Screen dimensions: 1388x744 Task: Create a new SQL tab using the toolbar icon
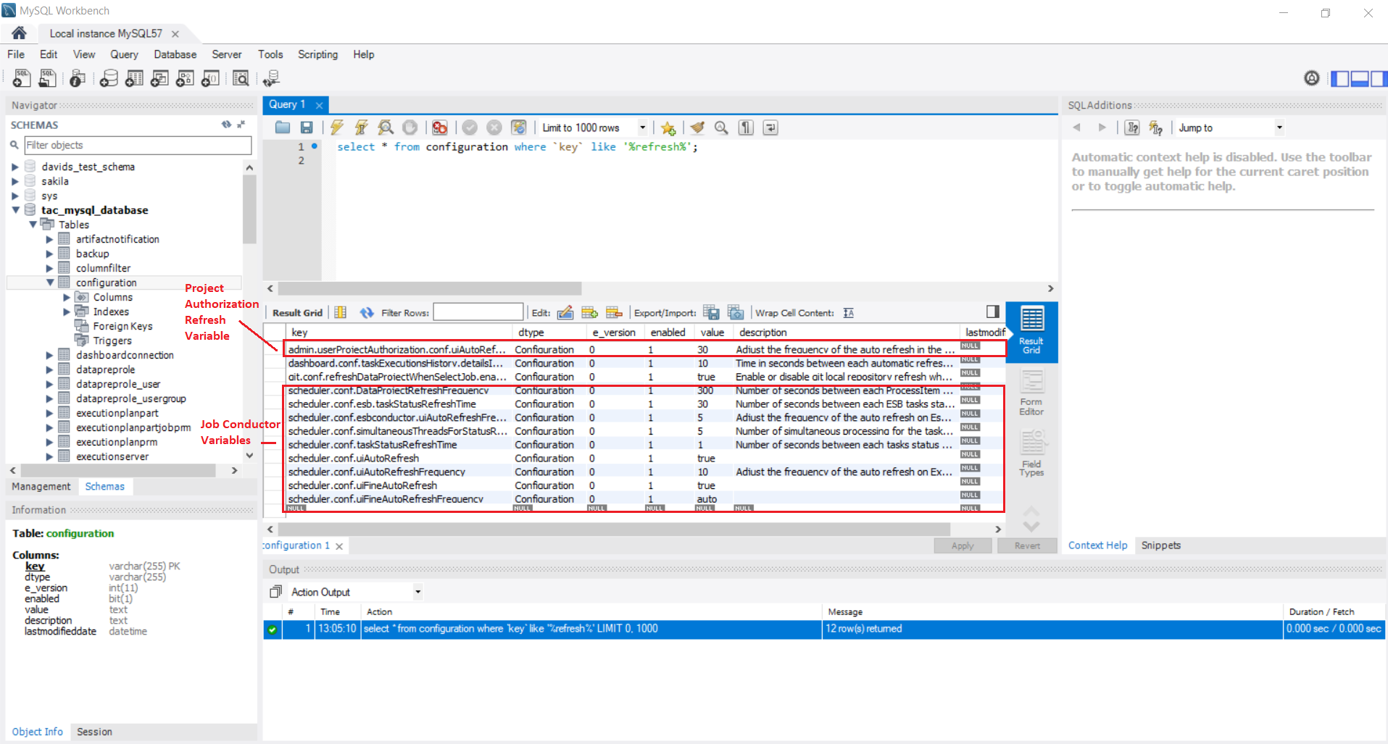coord(21,78)
